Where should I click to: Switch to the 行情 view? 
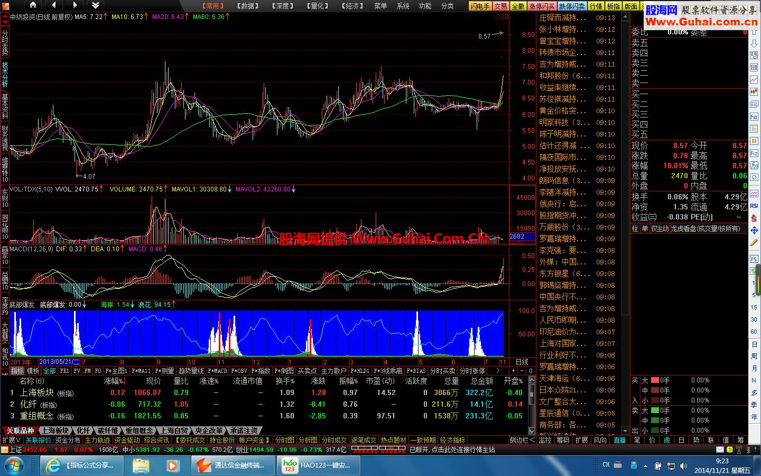tap(596, 6)
